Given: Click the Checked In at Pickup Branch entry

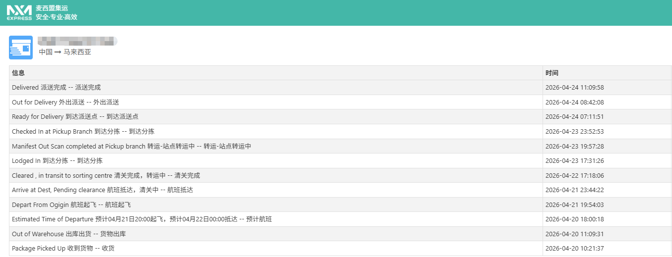Looking at the screenshot, I should click(x=83, y=131).
